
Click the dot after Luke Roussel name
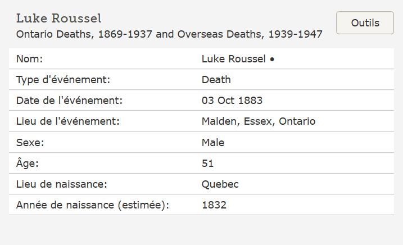pos(272,59)
